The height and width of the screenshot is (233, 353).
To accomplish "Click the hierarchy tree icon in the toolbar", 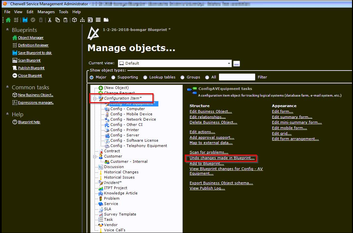I will [x=83, y=20].
